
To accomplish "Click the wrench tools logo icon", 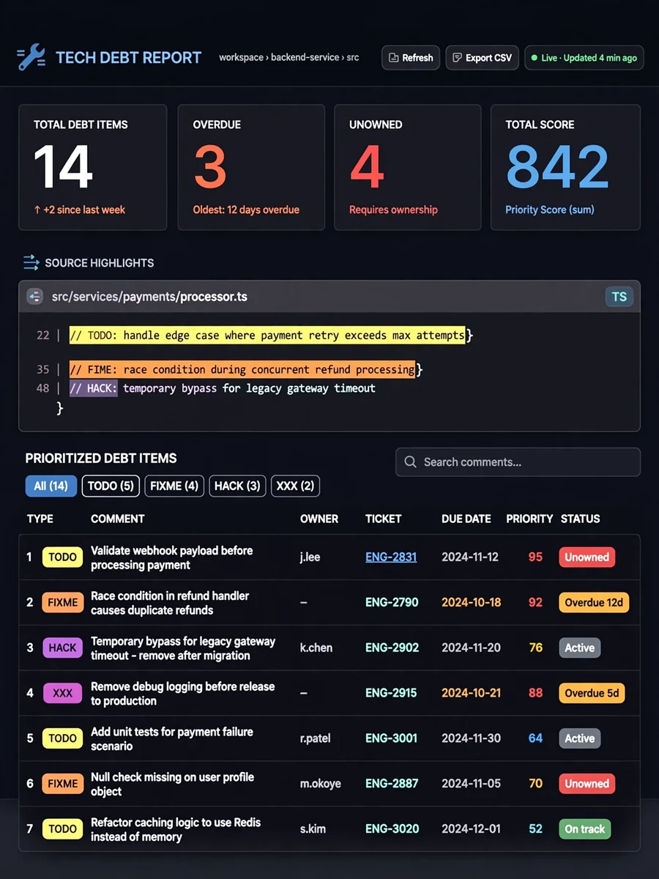I will click(x=31, y=58).
